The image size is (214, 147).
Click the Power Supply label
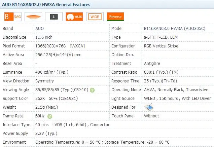pyautogui.click(x=15, y=134)
